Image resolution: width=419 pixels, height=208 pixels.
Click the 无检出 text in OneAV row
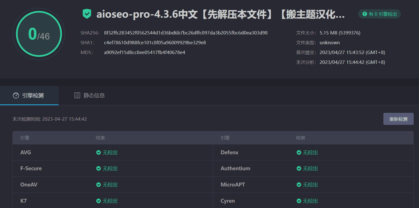click(x=110, y=185)
